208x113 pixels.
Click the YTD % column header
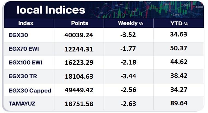point(179,23)
